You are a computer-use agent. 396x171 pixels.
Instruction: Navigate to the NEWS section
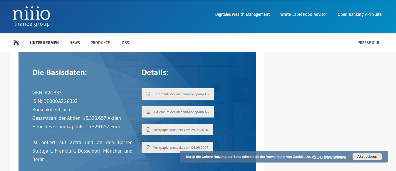click(x=75, y=42)
